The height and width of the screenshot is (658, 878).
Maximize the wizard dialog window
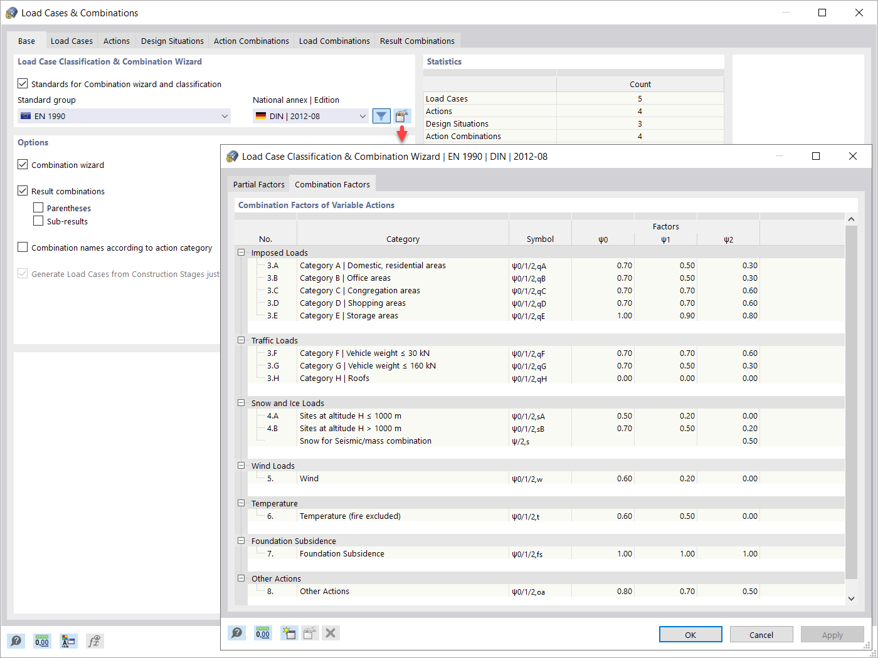(x=816, y=156)
